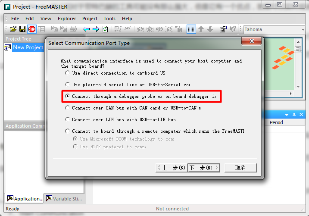This screenshot has width=309, height=216.
Task: Open the Project menu
Action: click(x=90, y=19)
